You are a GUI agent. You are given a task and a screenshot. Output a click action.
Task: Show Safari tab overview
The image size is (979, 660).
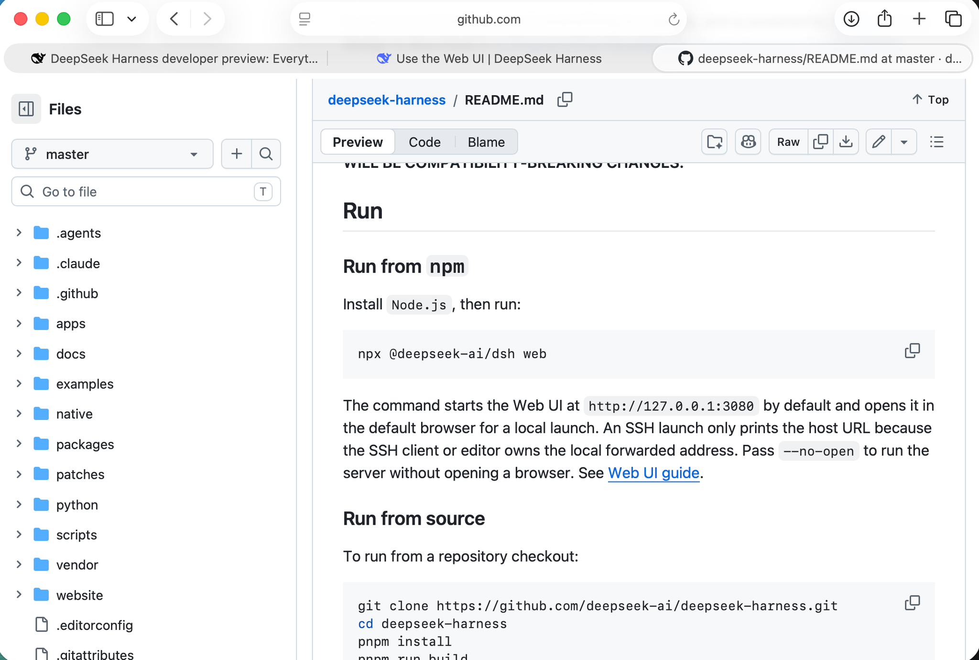[953, 19]
